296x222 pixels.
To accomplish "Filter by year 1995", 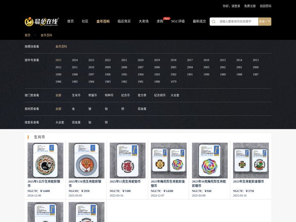I will coord(124,74).
